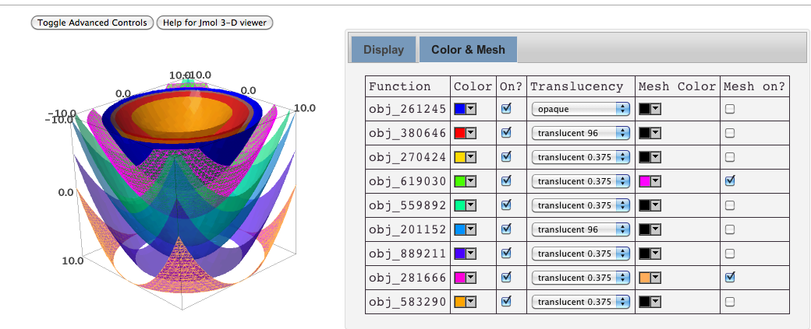
Task: Open color picker for obj_583290
Action: [x=465, y=302]
